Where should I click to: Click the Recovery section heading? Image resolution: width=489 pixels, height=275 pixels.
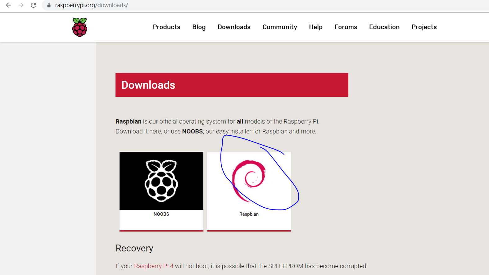[134, 248]
